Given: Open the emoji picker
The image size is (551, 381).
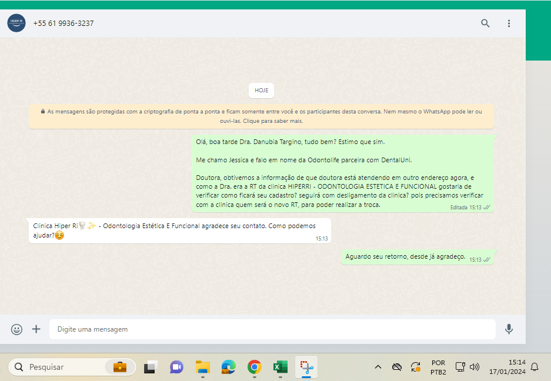Looking at the screenshot, I should pos(16,329).
